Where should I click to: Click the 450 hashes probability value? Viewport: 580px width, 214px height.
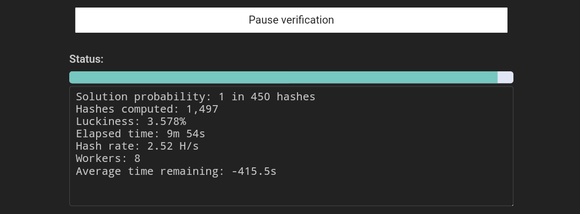[x=283, y=97]
